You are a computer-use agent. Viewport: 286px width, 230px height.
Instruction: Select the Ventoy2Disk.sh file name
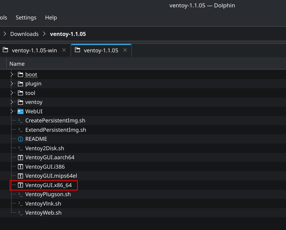(45, 148)
